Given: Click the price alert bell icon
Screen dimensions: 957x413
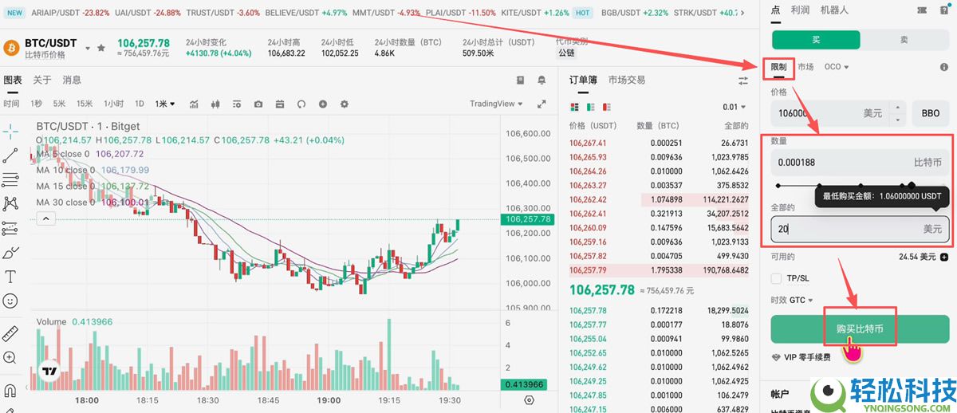Looking at the screenshot, I should pyautogui.click(x=542, y=80).
